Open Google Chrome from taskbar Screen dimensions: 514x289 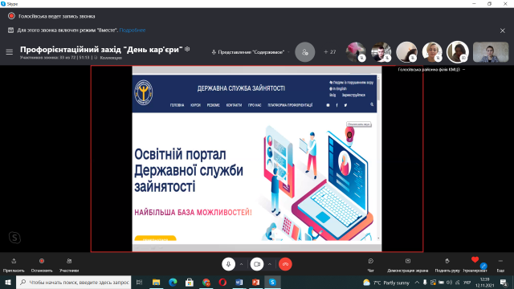tap(206, 282)
